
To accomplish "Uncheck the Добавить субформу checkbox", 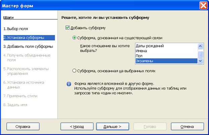I will pyautogui.click(x=67, y=28).
